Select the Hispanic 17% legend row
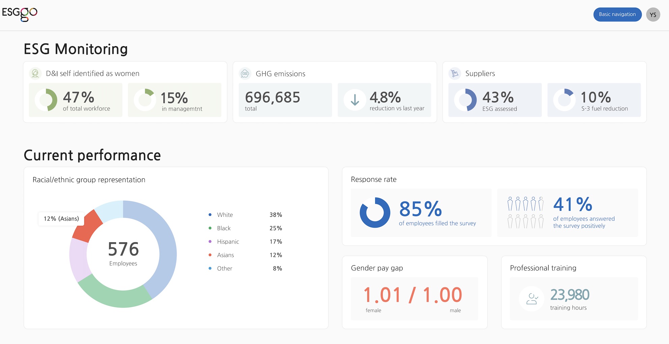The image size is (669, 344). (x=245, y=242)
